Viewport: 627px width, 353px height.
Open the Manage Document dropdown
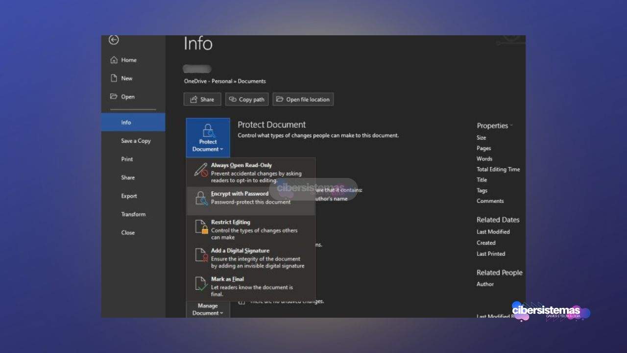point(208,309)
